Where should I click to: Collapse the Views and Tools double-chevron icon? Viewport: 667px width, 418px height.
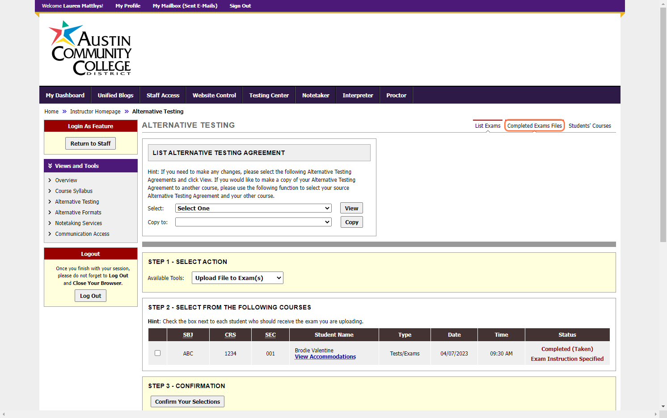pyautogui.click(x=50, y=166)
